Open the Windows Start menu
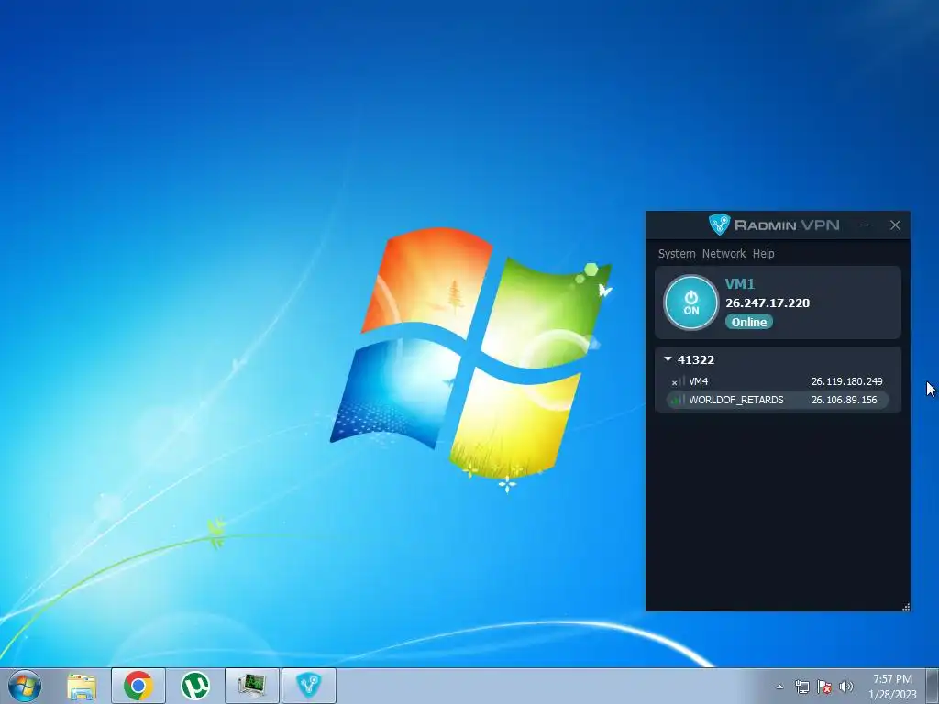This screenshot has width=939, height=704. click(25, 686)
